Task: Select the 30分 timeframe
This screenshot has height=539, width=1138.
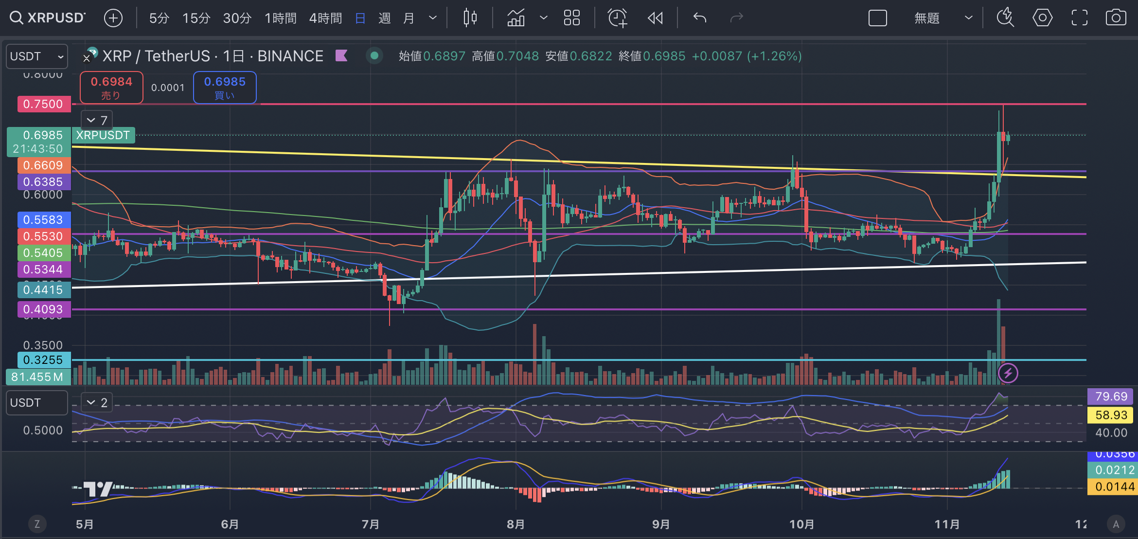Action: [x=237, y=18]
